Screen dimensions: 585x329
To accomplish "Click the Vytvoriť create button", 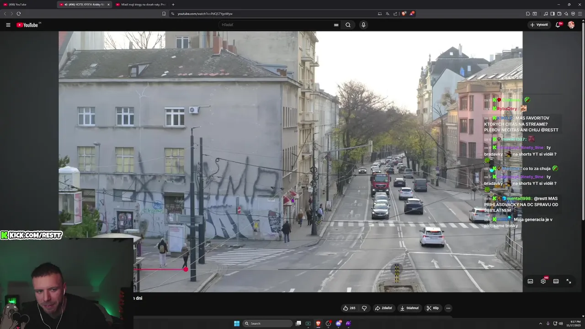I will [539, 25].
